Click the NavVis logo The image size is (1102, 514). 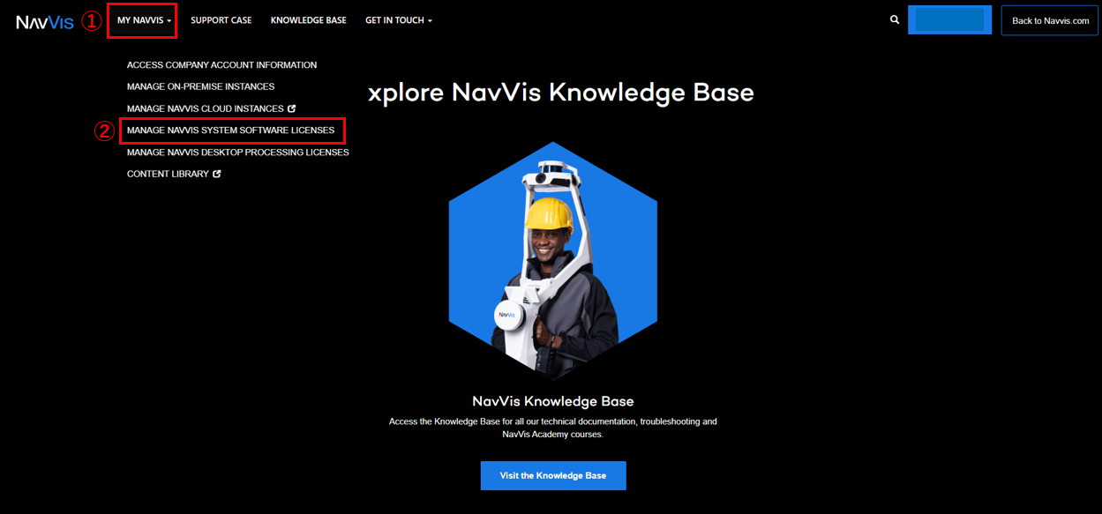pos(44,22)
